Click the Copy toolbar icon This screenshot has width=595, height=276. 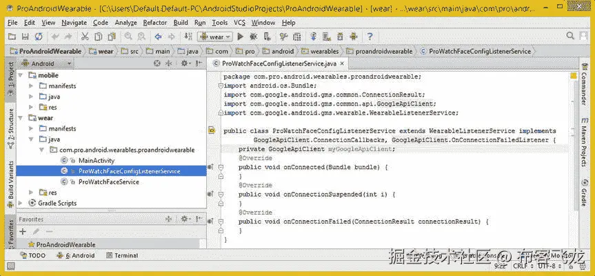pos(99,37)
